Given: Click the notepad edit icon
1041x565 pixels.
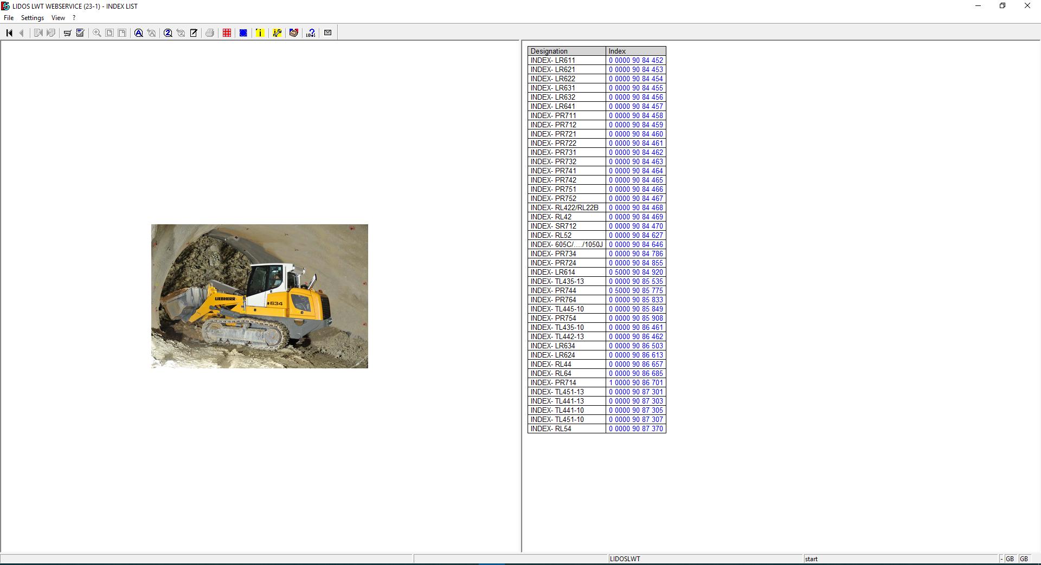Looking at the screenshot, I should [194, 33].
